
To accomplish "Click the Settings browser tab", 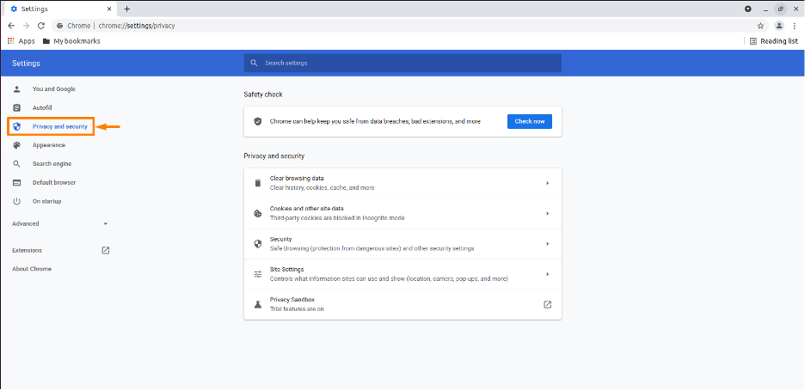I will pyautogui.click(x=59, y=9).
